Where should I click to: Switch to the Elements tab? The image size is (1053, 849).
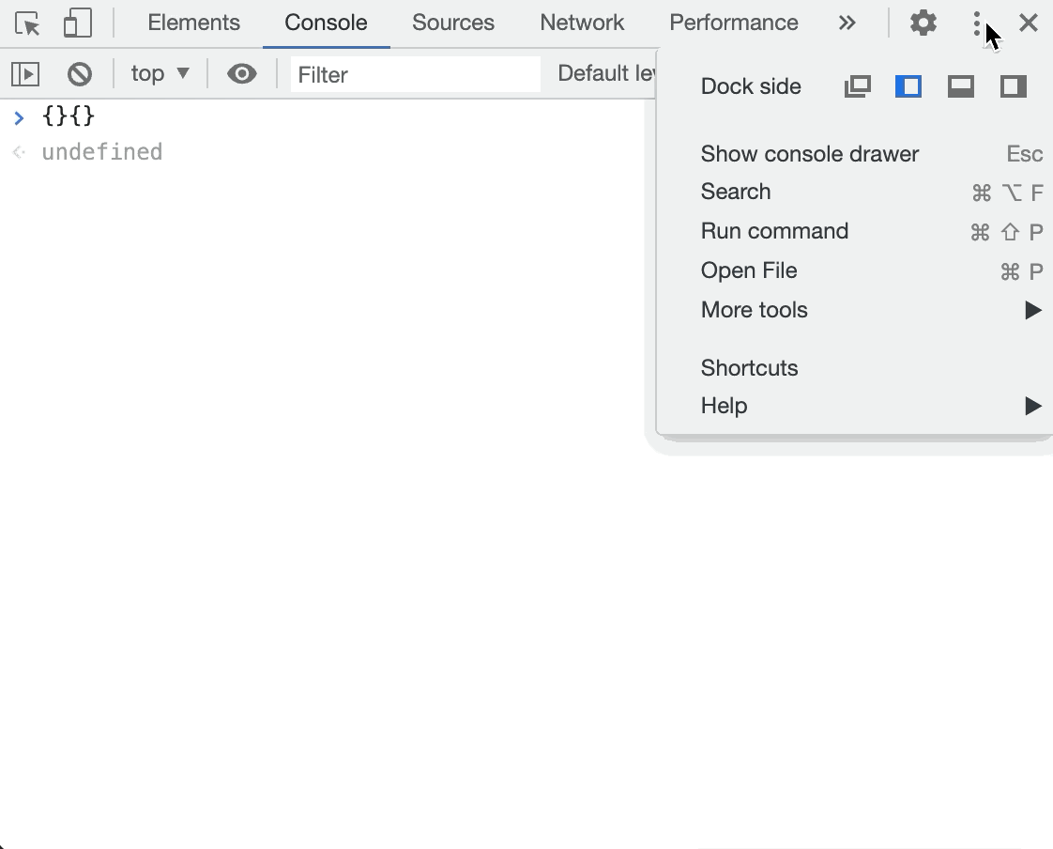click(193, 23)
